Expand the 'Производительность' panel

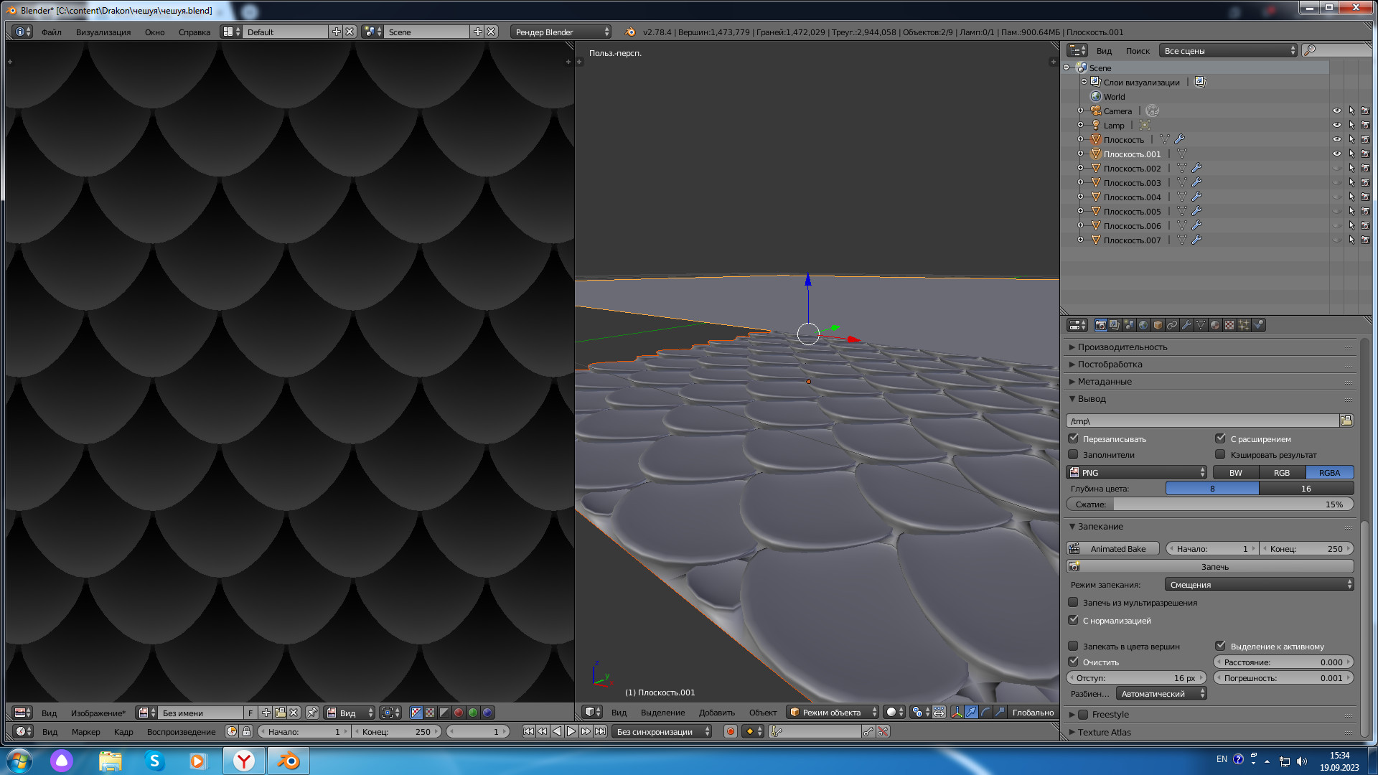click(x=1122, y=347)
